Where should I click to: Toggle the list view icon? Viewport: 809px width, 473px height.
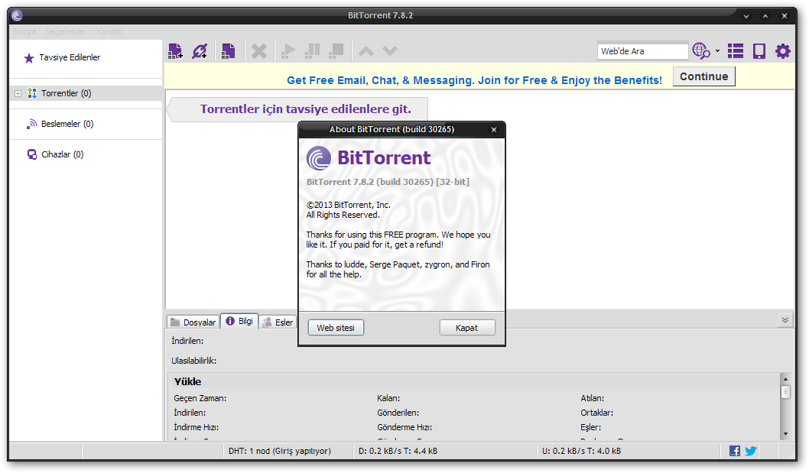coord(736,51)
